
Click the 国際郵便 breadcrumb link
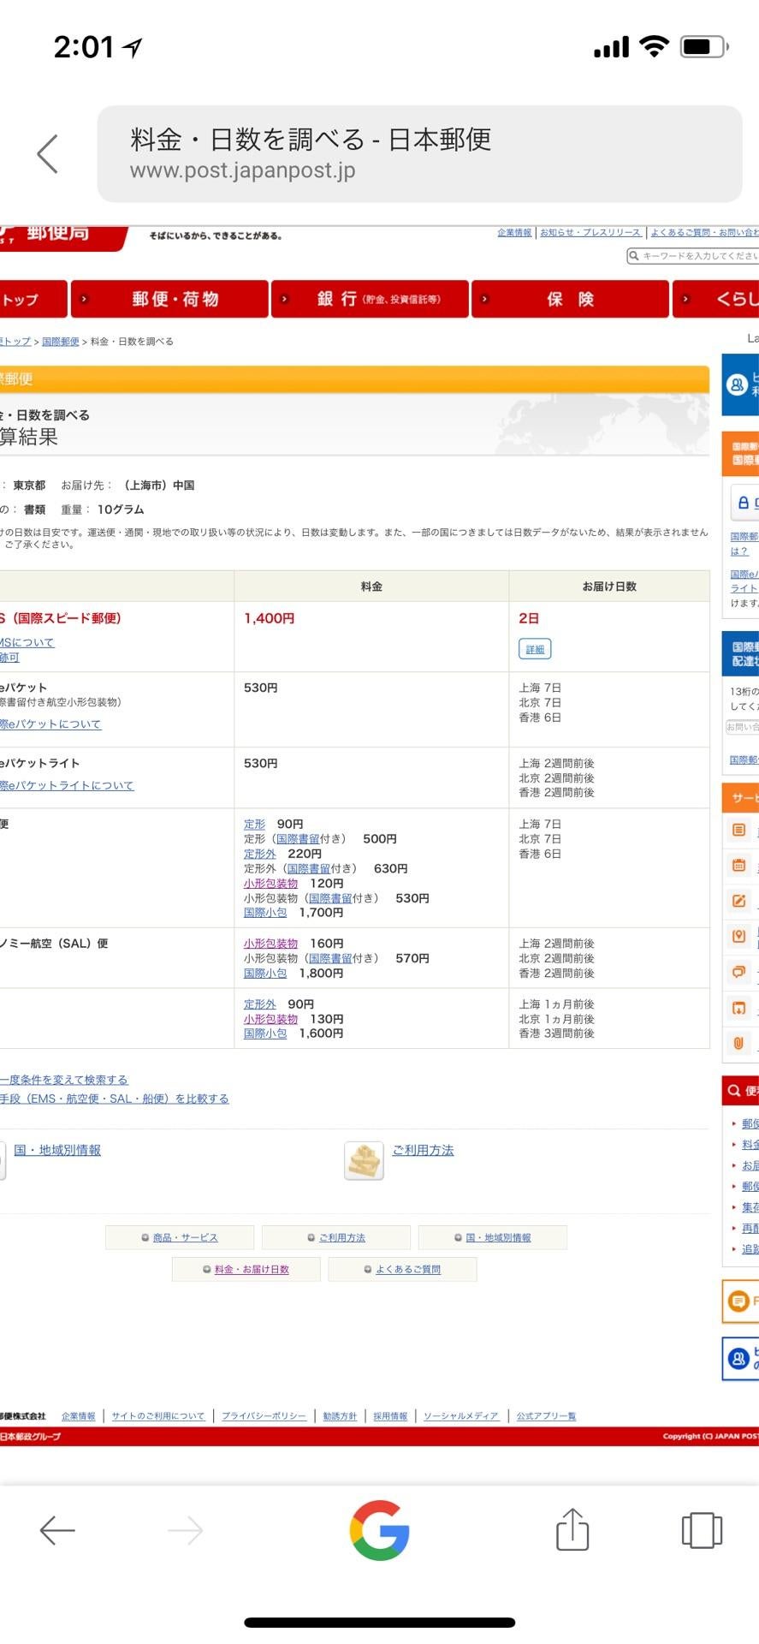pos(60,342)
